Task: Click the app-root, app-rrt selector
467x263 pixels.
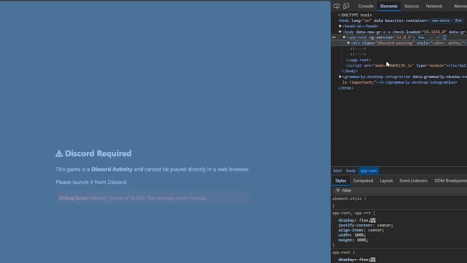Action: pos(351,213)
